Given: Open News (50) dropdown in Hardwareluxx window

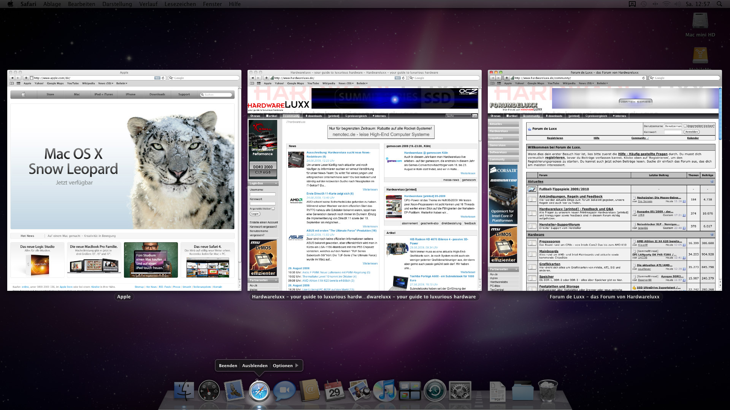Looking at the screenshot, I should (346, 84).
